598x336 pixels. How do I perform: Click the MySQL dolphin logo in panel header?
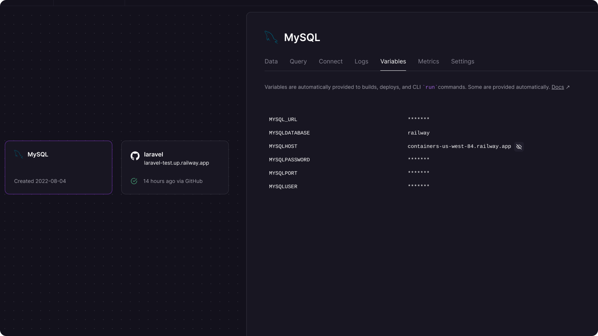tap(271, 37)
